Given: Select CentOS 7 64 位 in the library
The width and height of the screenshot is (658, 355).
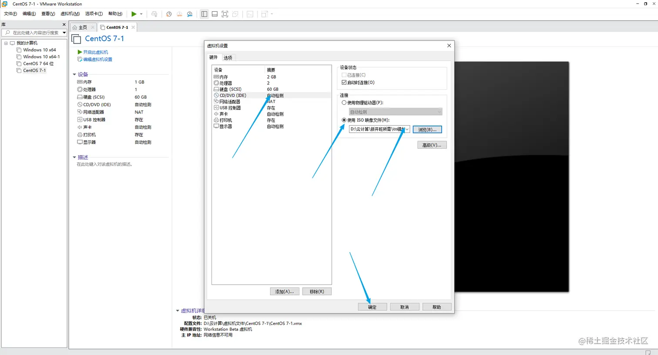Looking at the screenshot, I should tap(38, 63).
